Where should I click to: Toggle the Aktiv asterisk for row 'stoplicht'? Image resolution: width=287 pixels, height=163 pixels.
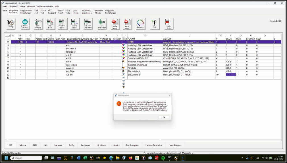point(20,68)
